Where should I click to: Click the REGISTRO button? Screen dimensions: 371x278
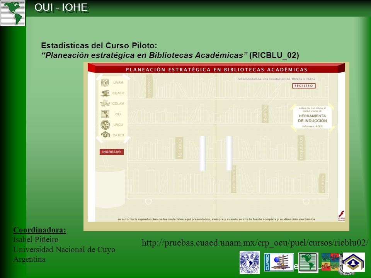304,86
